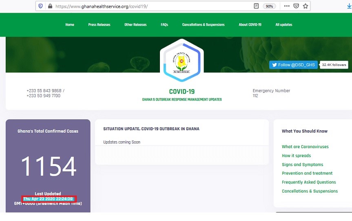Open What are Coronaviruses link
Viewport: 352px width, 221px height.
pos(305,147)
